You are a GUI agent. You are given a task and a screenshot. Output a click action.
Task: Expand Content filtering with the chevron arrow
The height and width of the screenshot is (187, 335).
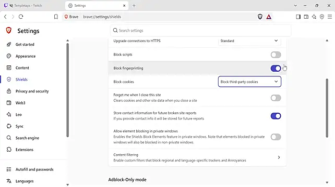(x=279, y=157)
